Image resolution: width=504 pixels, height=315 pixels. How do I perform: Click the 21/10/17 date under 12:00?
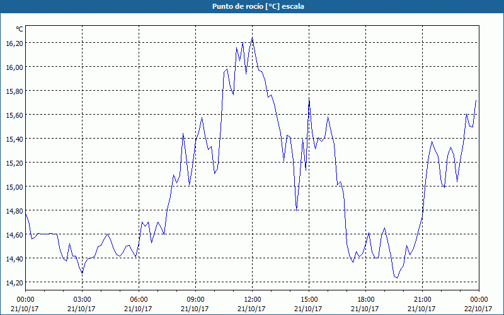coord(251,309)
